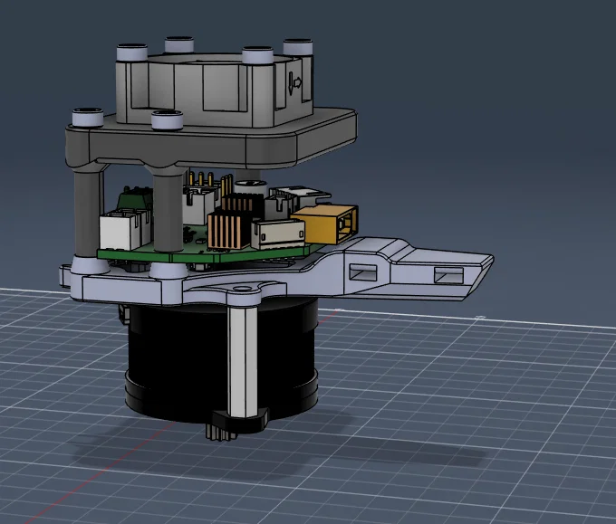Pick the large front copper heatsink
The width and height of the screenshot is (616, 524).
tap(228, 231)
